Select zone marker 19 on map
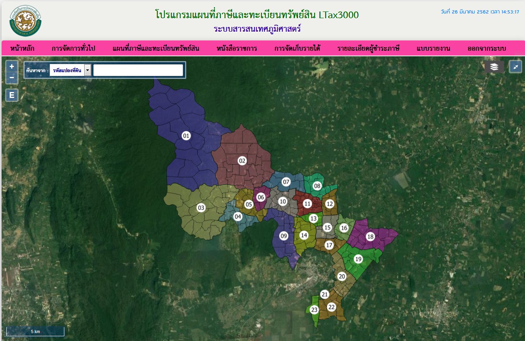The height and width of the screenshot is (341, 525). (x=358, y=259)
